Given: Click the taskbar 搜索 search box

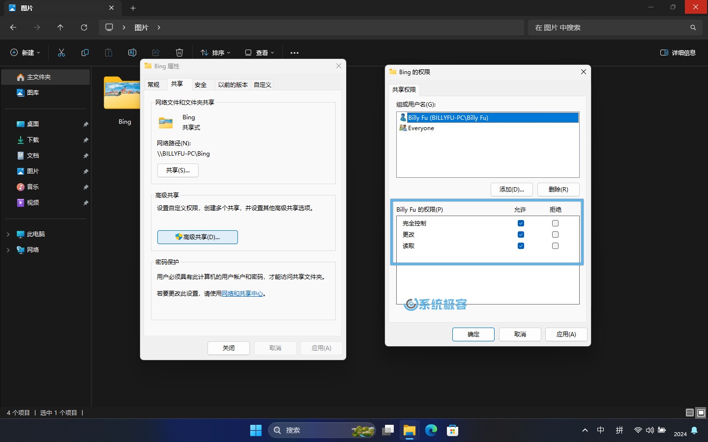Looking at the screenshot, I should (x=322, y=430).
